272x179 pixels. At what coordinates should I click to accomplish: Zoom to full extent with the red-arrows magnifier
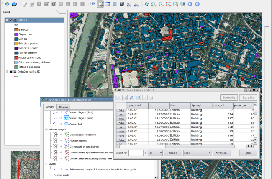coord(168,4)
